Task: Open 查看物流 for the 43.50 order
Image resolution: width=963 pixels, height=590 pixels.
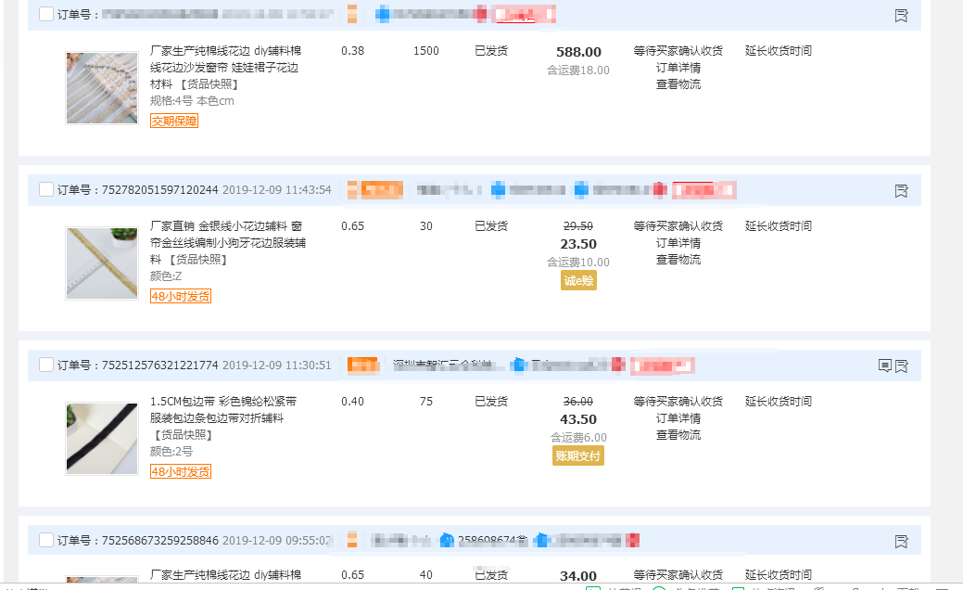Action: 678,435
